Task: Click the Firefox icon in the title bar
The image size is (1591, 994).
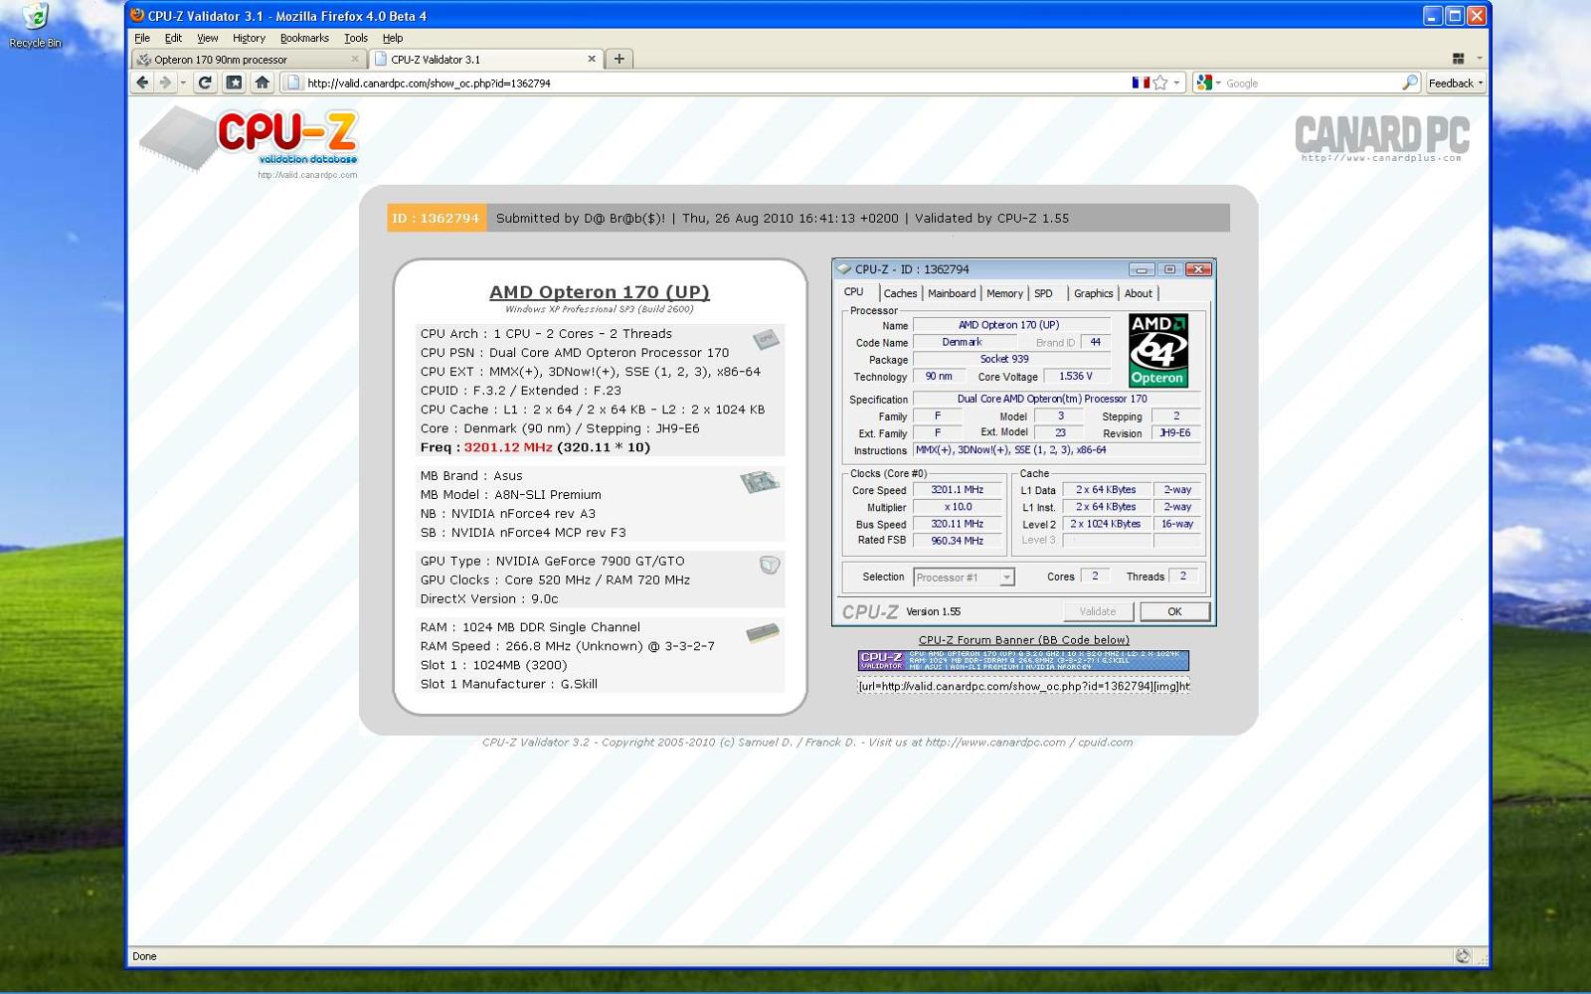Action: point(137,15)
